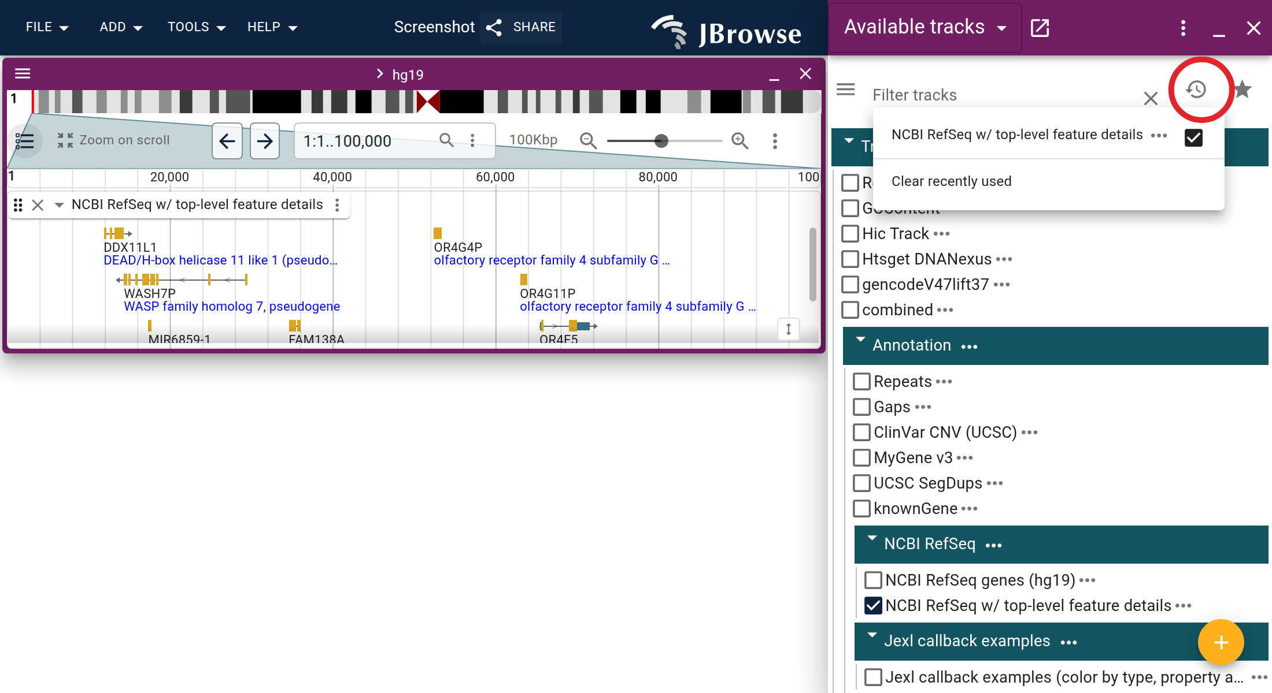1272x693 pixels.
Task: Pop out the Available tracks widget
Action: tap(1040, 28)
